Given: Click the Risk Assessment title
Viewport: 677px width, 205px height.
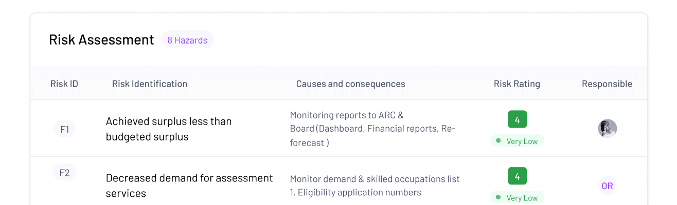Looking at the screenshot, I should coord(101,40).
